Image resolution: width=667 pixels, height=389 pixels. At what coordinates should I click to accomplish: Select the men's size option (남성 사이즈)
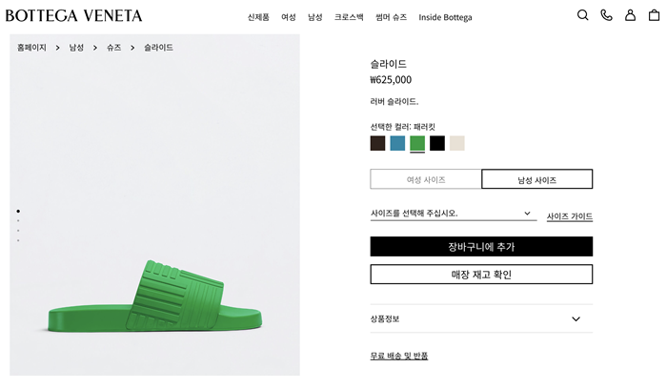tap(537, 179)
